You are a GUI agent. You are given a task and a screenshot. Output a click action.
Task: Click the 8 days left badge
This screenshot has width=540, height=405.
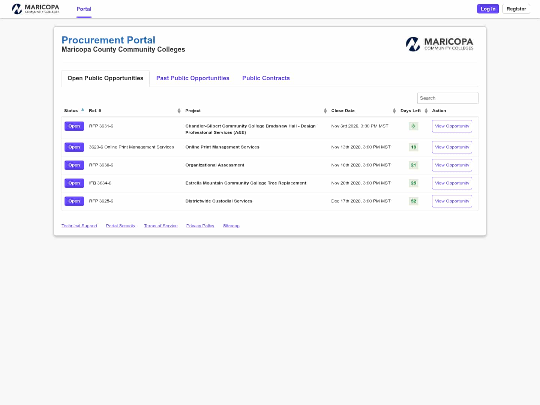(x=413, y=126)
